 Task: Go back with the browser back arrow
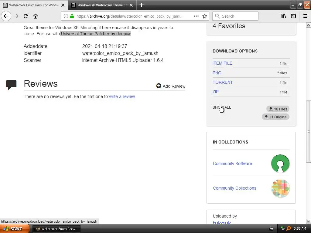click(x=6, y=16)
